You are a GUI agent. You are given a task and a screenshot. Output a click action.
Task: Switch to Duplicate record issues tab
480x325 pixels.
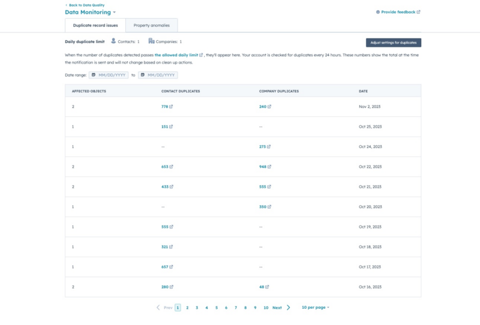95,25
